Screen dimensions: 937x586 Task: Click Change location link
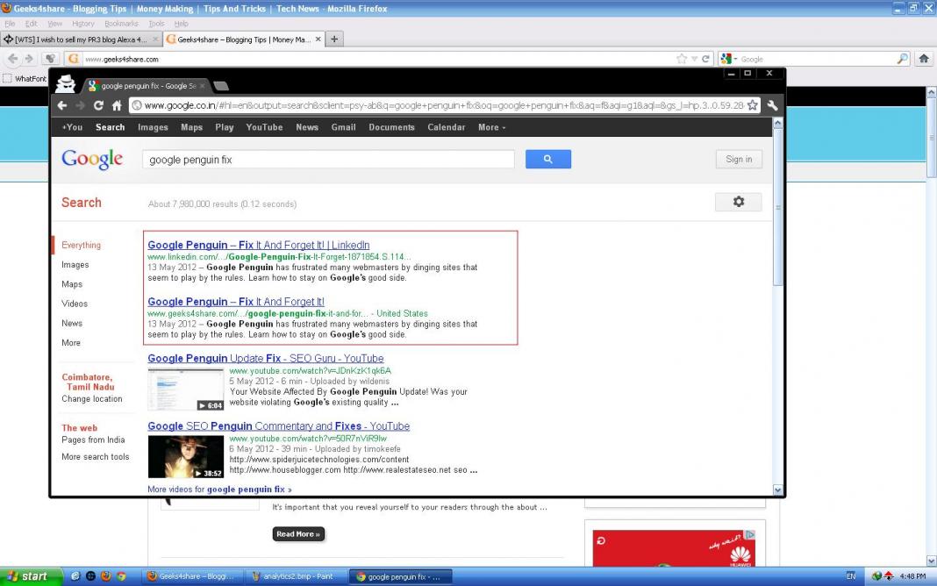[92, 399]
